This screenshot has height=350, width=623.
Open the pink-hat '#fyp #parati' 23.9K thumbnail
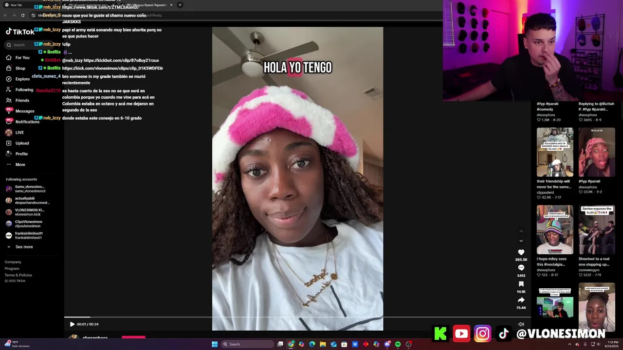[x=597, y=152]
